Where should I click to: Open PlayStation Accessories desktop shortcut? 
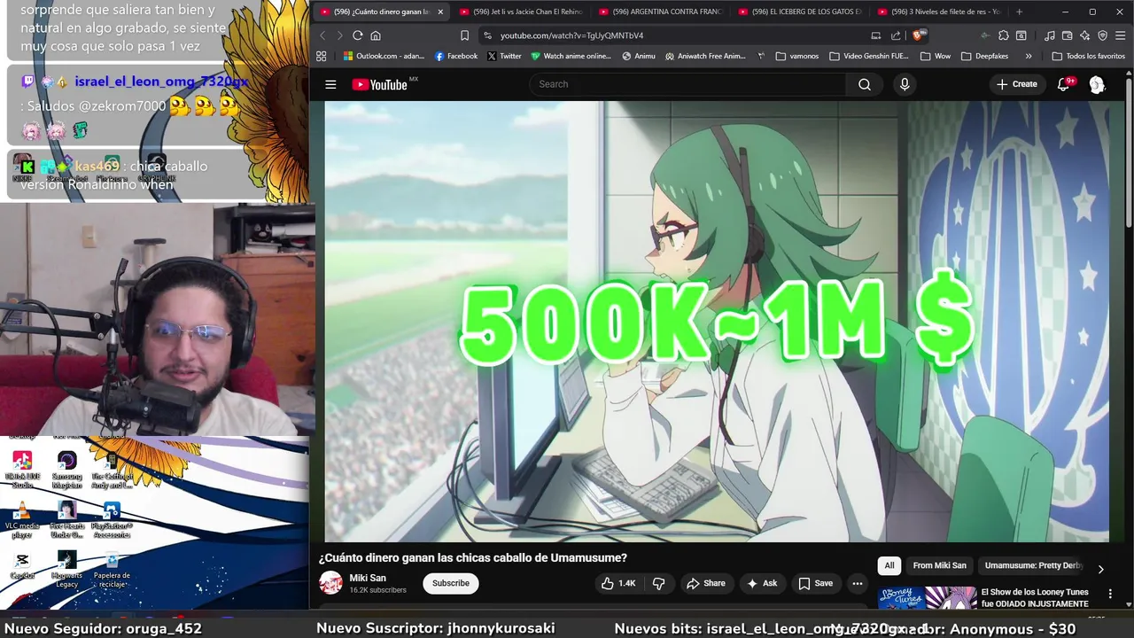[112, 520]
